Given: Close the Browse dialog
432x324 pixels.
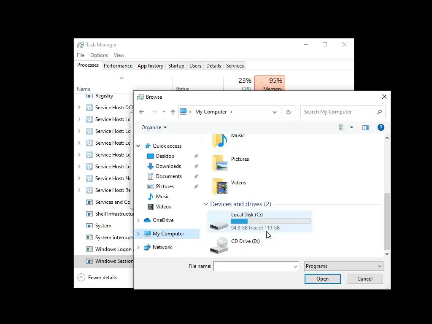Looking at the screenshot, I should pos(384,97).
